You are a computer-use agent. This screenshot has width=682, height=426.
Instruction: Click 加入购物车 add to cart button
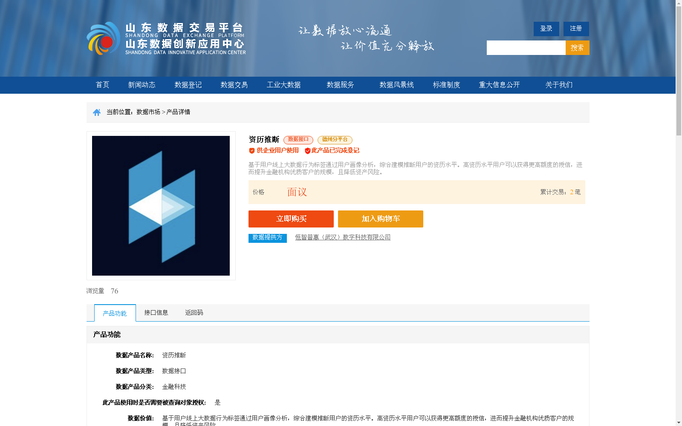[381, 219]
